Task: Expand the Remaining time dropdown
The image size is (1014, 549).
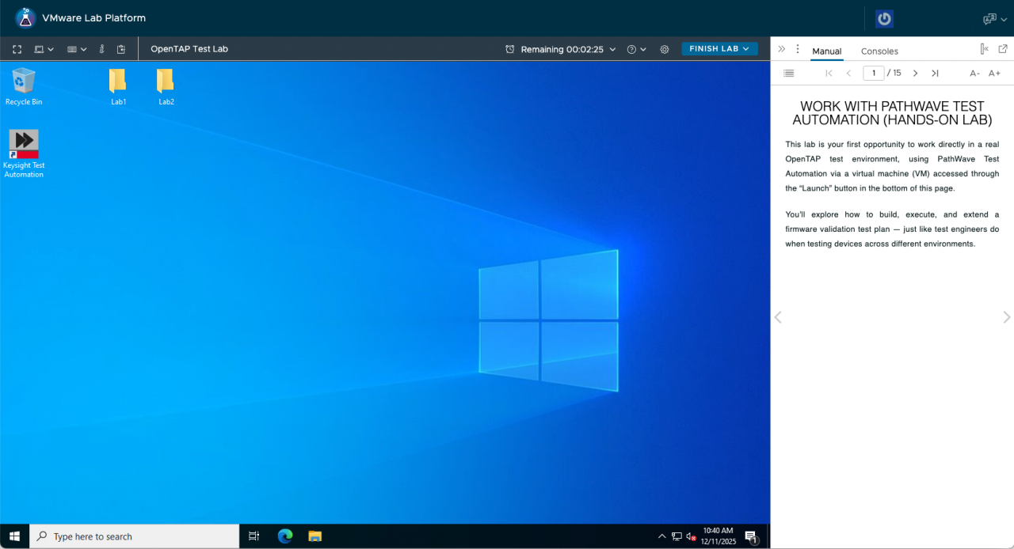Action: [612, 49]
